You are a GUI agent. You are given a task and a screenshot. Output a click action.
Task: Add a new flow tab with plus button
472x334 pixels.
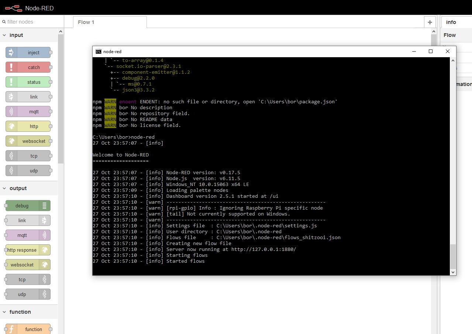430,22
